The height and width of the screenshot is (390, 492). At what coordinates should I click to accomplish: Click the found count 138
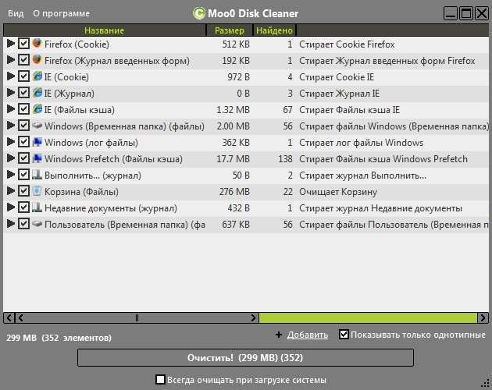pyautogui.click(x=285, y=159)
